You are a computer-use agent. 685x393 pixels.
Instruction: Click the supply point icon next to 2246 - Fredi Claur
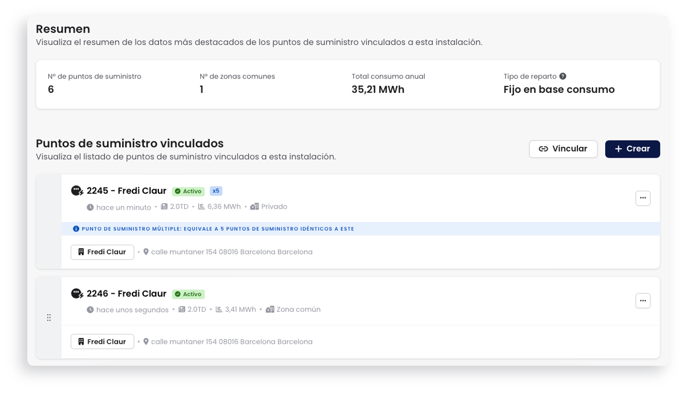[77, 293]
